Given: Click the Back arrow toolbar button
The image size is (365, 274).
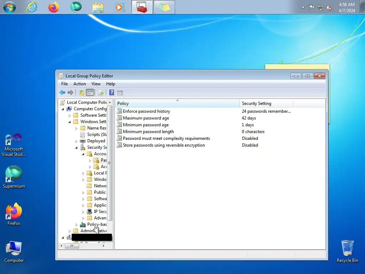Looking at the screenshot, I should [62, 93].
